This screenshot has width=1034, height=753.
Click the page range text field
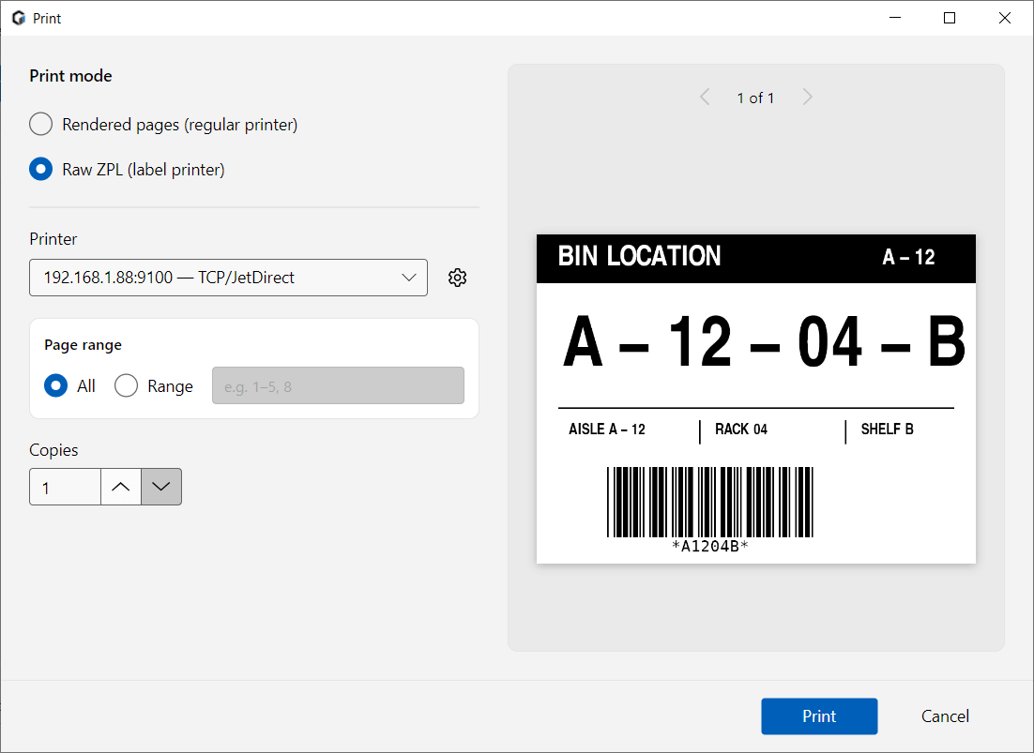click(339, 385)
